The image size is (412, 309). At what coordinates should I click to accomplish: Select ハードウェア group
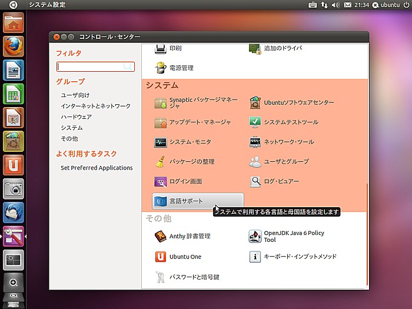pos(76,117)
